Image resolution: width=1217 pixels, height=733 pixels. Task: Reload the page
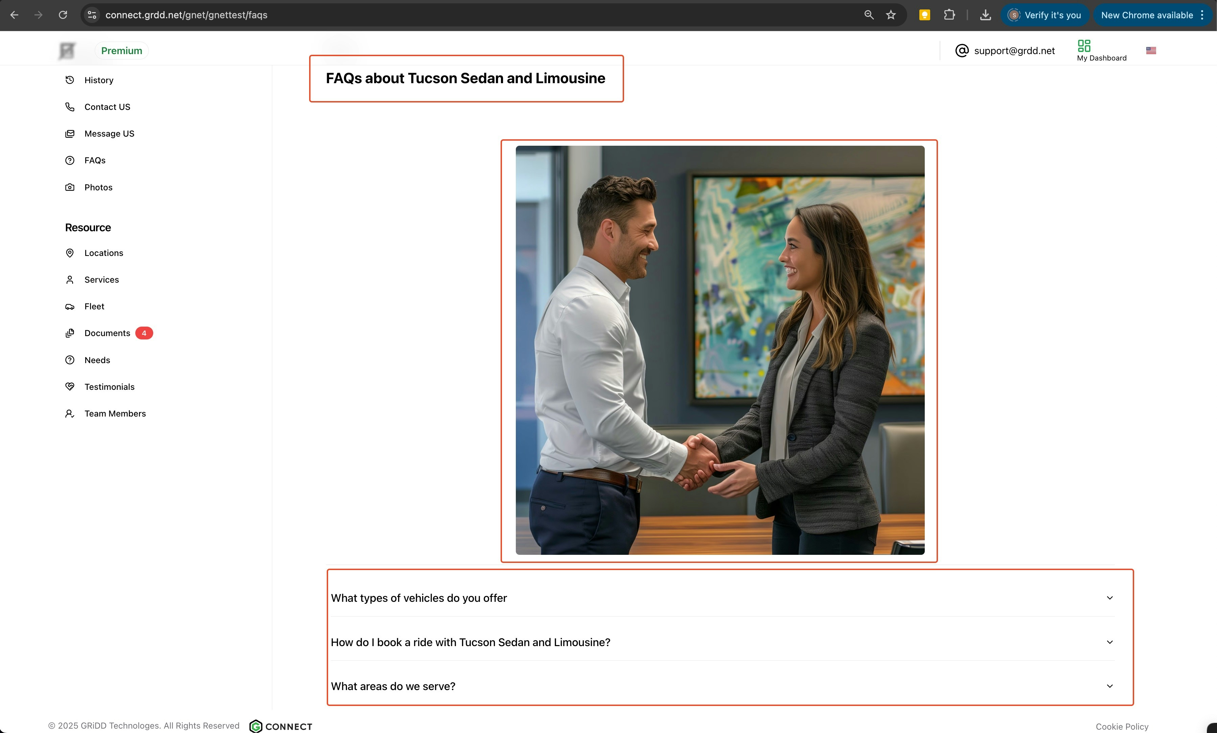click(63, 15)
